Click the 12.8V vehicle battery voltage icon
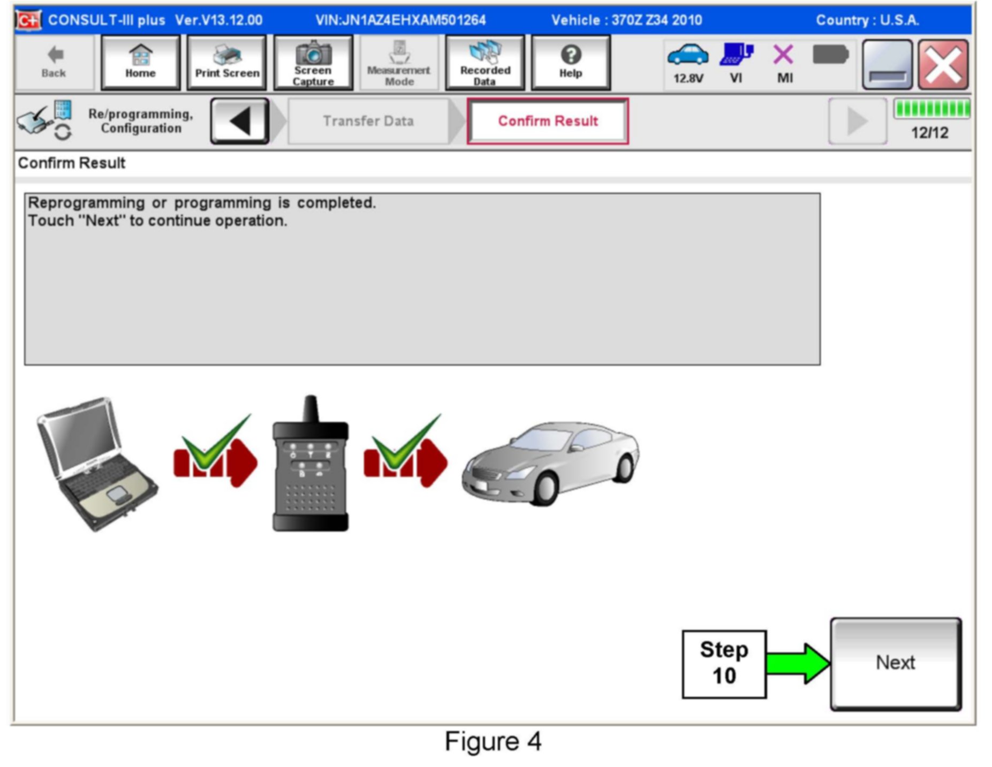Image resolution: width=992 pixels, height=767 pixels. point(688,63)
